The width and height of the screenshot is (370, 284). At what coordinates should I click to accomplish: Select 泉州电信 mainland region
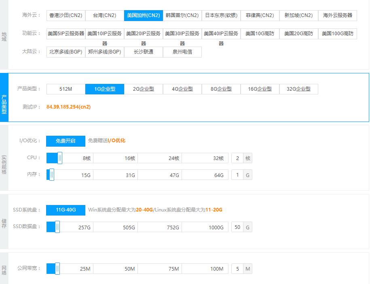point(182,52)
